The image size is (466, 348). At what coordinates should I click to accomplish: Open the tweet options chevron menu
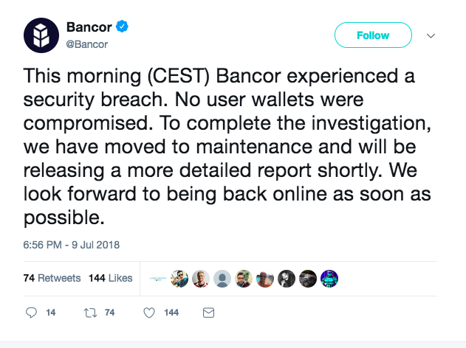tap(431, 36)
